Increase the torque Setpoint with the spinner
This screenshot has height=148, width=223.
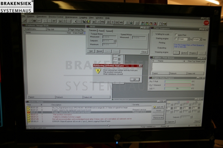(x=114, y=40)
